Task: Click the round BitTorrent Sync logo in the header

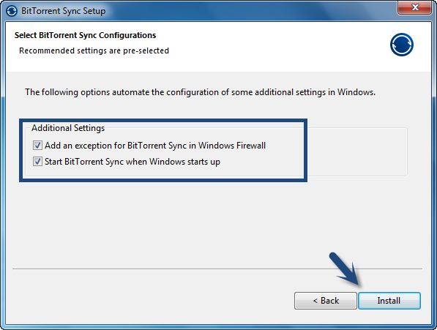Action: pos(402,45)
